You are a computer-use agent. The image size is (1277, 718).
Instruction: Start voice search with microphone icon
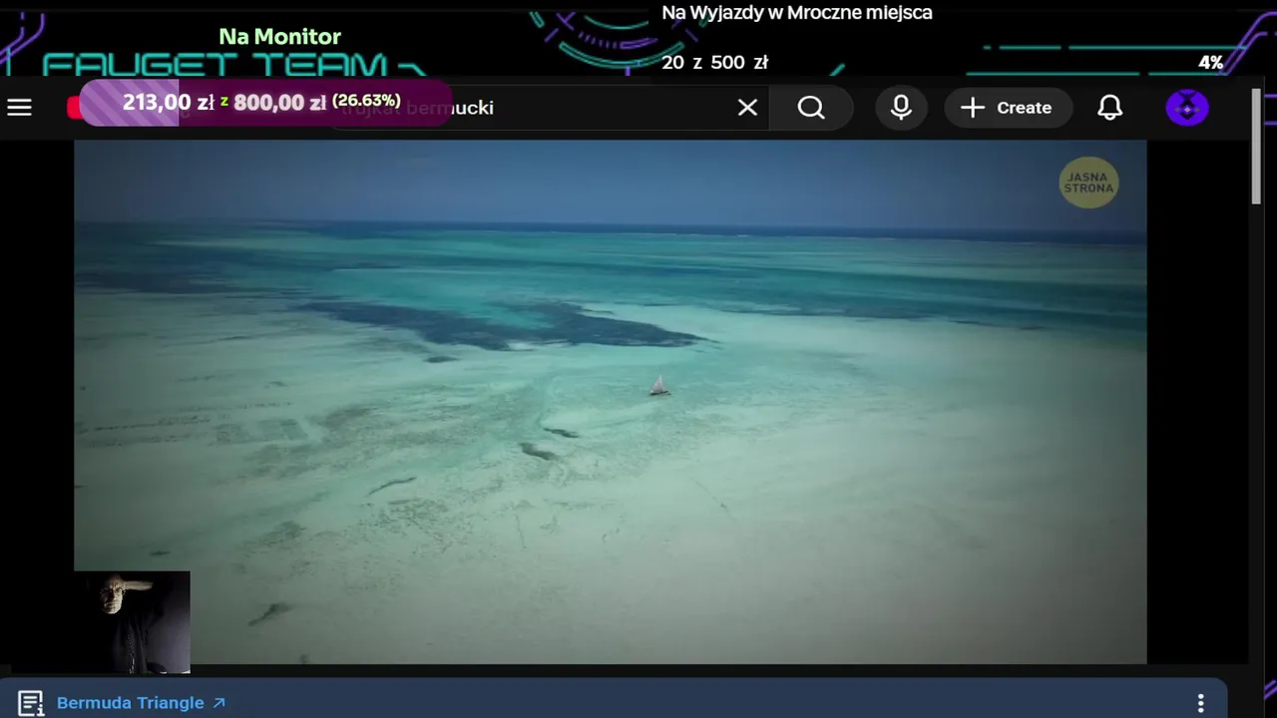[x=901, y=108]
